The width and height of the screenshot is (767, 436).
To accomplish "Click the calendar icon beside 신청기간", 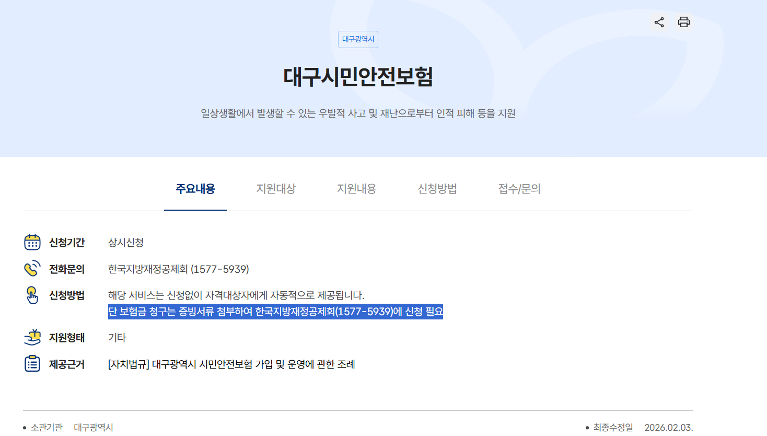I will [32, 242].
